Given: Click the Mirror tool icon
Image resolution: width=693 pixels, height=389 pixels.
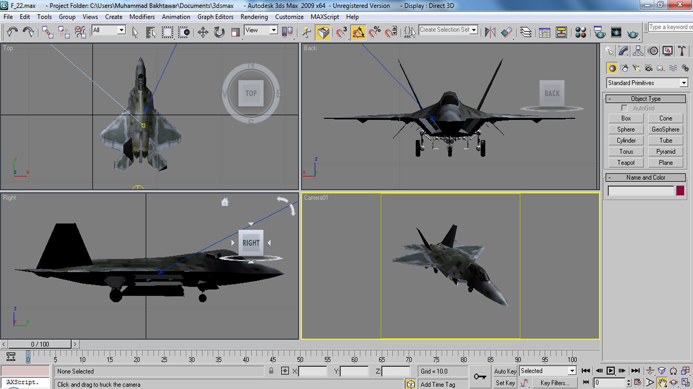Looking at the screenshot, I should pos(490,32).
